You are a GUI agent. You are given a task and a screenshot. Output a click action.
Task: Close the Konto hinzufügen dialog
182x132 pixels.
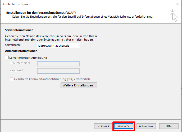click(177, 4)
